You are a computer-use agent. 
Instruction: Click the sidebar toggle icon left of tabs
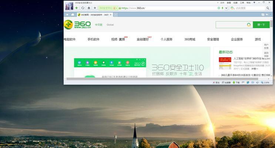point(67,14)
